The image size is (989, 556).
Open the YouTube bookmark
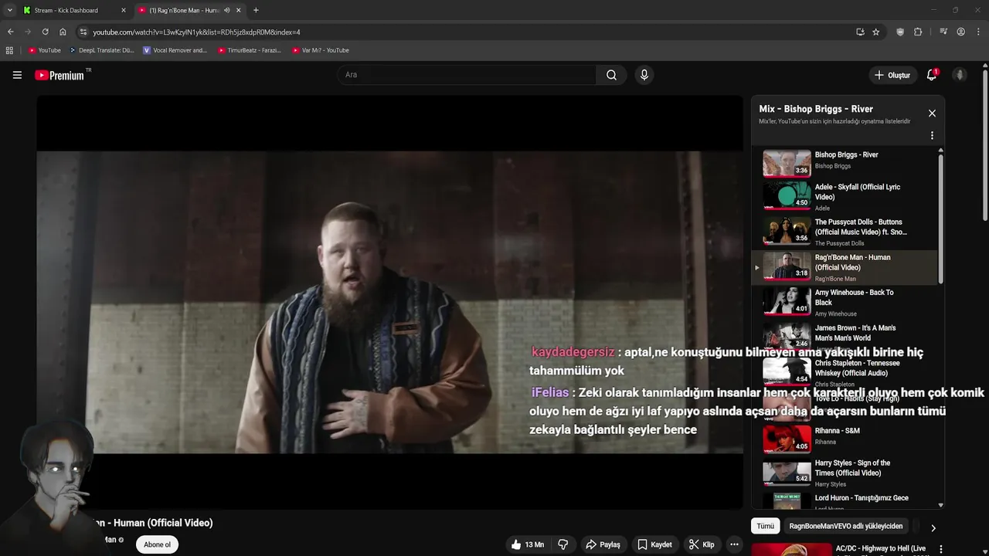[x=44, y=50]
